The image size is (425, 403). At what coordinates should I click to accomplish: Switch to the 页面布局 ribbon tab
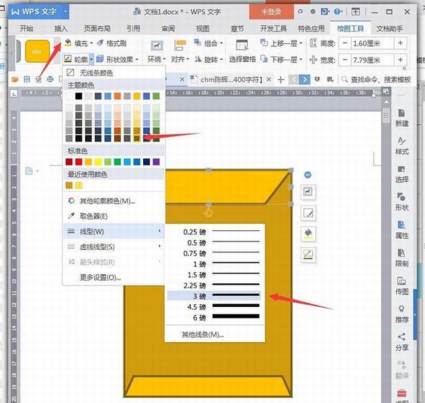(97, 29)
